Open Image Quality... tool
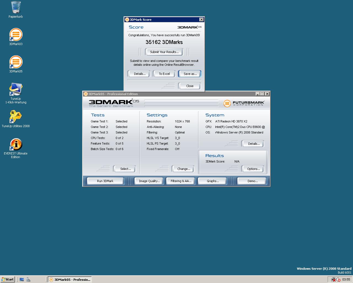The width and height of the screenshot is (353, 283). pos(149,181)
